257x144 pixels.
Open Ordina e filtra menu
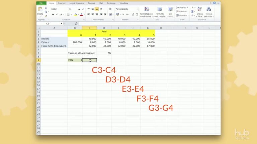pyautogui.click(x=200, y=12)
